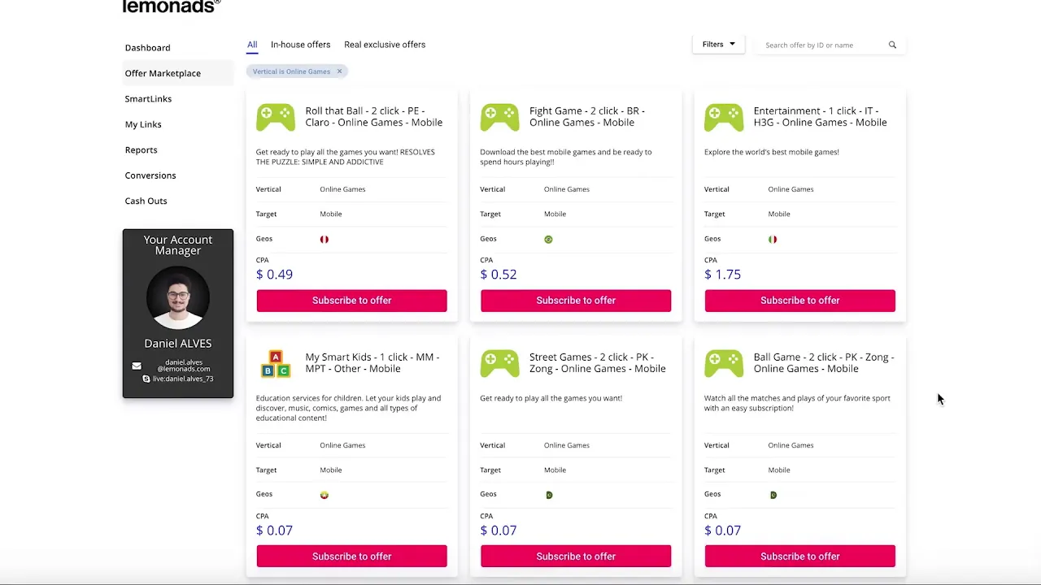Click the My Smart Kids ABC blocks icon

click(x=276, y=363)
